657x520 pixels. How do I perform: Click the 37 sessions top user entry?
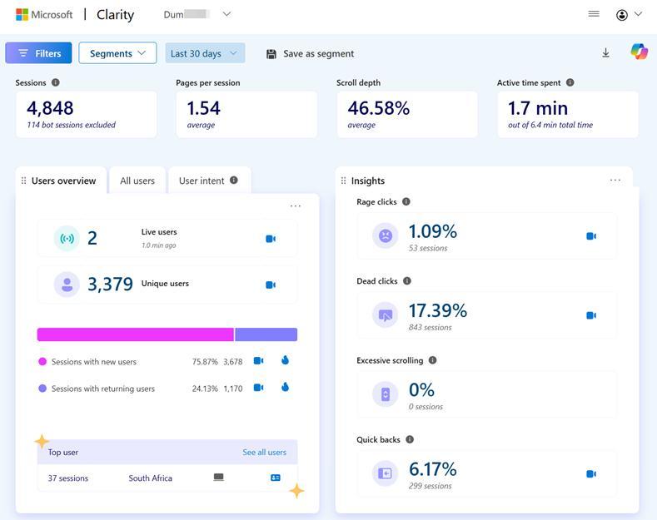click(x=68, y=478)
